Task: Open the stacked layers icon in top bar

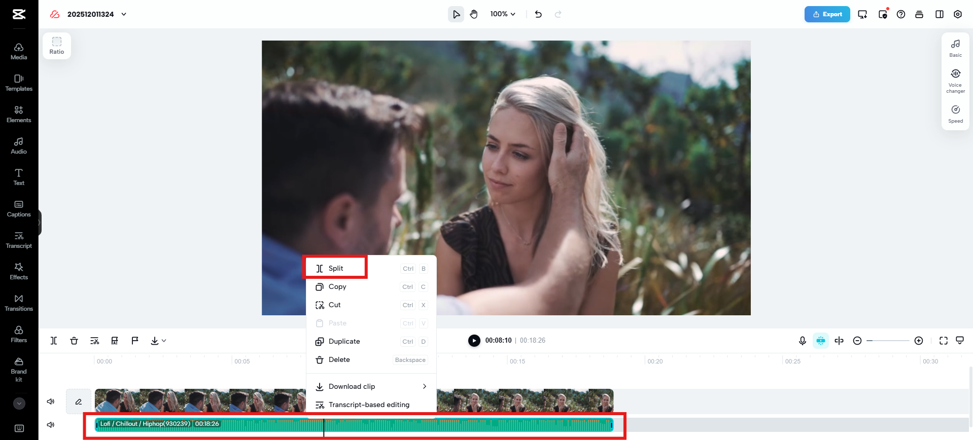Action: coord(919,14)
